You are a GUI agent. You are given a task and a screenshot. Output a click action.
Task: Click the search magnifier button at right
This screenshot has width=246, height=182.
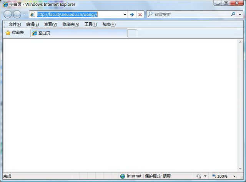(233, 14)
